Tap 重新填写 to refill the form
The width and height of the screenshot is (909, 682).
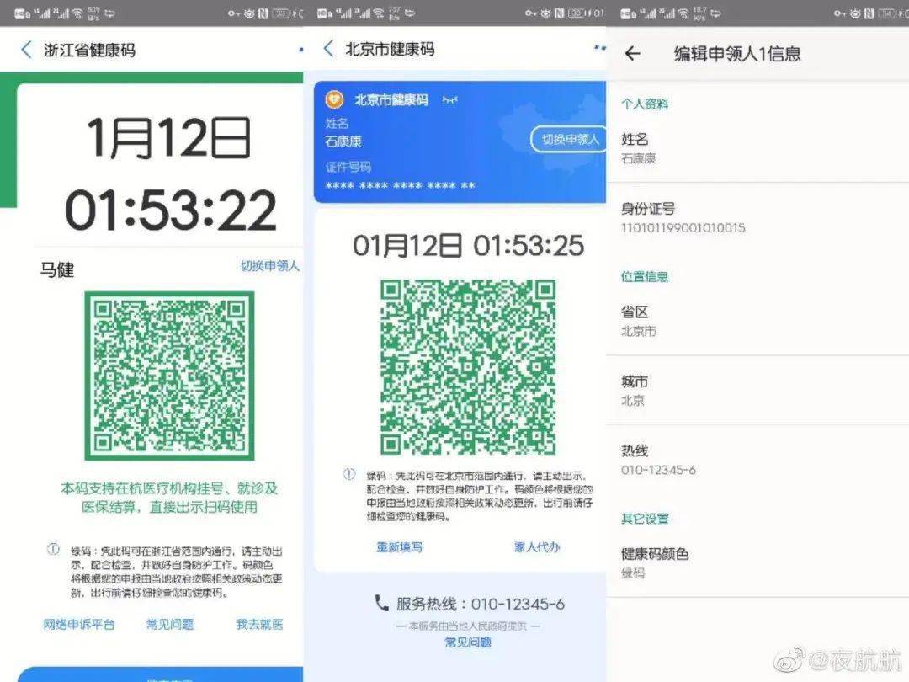[399, 546]
